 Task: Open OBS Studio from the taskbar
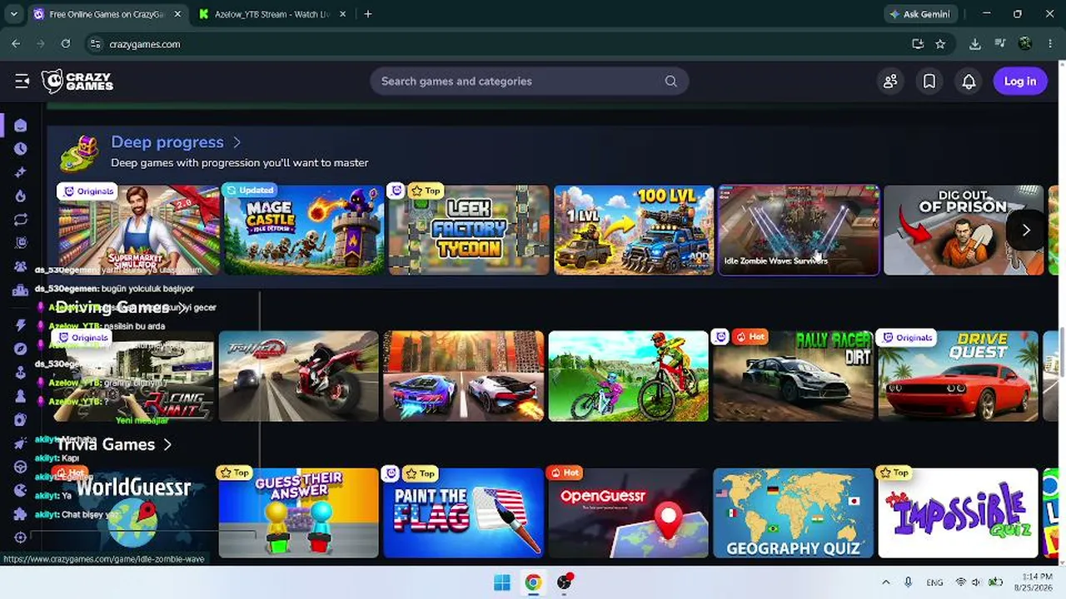point(565,582)
